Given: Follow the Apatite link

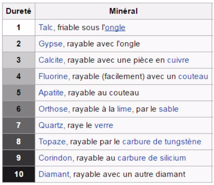Looking at the screenshot, I should [51, 93].
